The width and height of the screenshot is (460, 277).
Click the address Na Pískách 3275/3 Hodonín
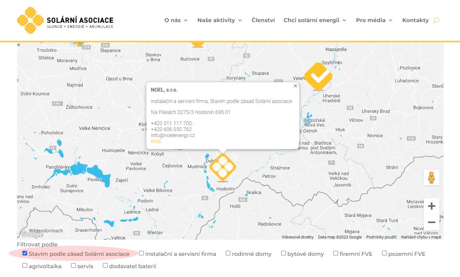(x=191, y=112)
